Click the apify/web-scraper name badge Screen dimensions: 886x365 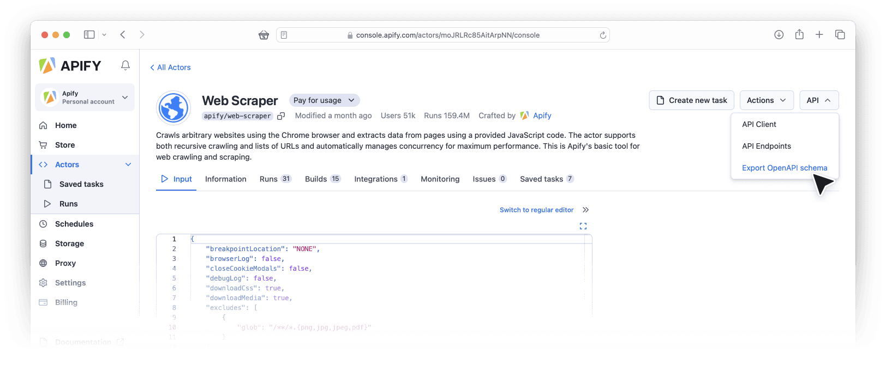pyautogui.click(x=237, y=116)
